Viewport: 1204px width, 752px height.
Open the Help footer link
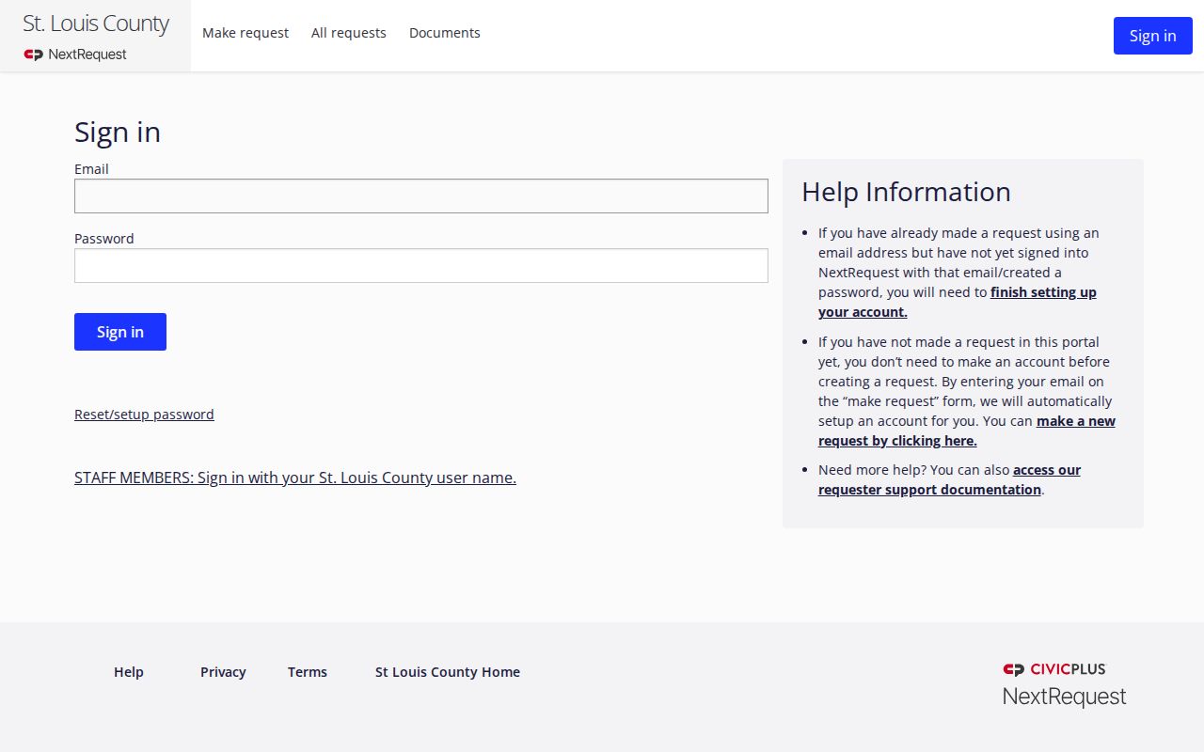click(x=129, y=672)
